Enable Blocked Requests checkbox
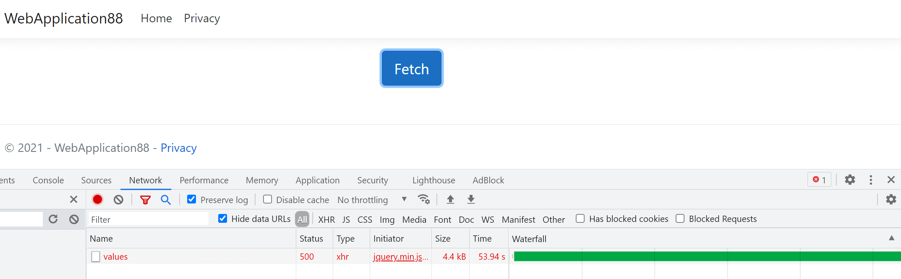 click(680, 219)
